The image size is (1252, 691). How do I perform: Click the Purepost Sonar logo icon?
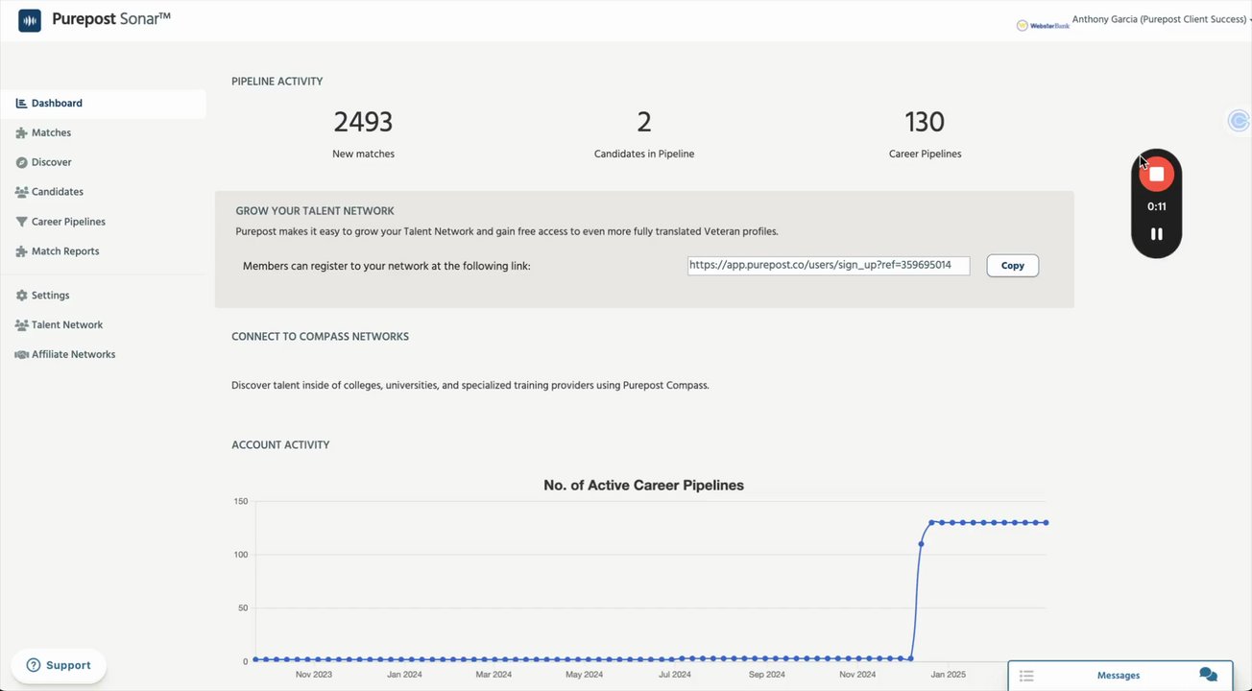point(30,20)
